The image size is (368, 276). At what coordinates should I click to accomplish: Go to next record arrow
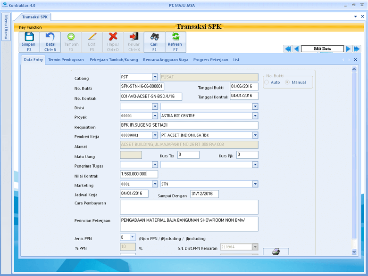coord(348,49)
